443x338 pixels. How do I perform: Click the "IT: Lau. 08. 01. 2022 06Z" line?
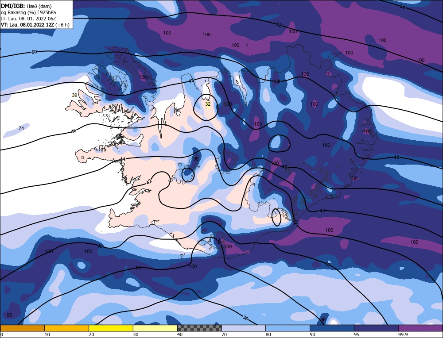[28, 19]
